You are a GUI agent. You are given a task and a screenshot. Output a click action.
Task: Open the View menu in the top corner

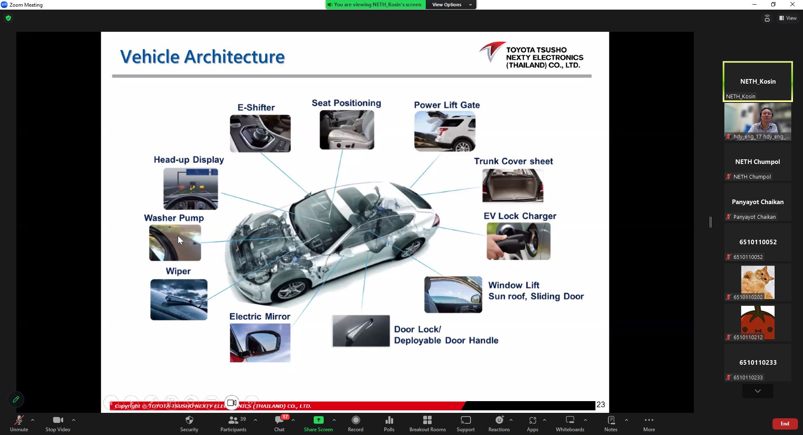point(788,18)
